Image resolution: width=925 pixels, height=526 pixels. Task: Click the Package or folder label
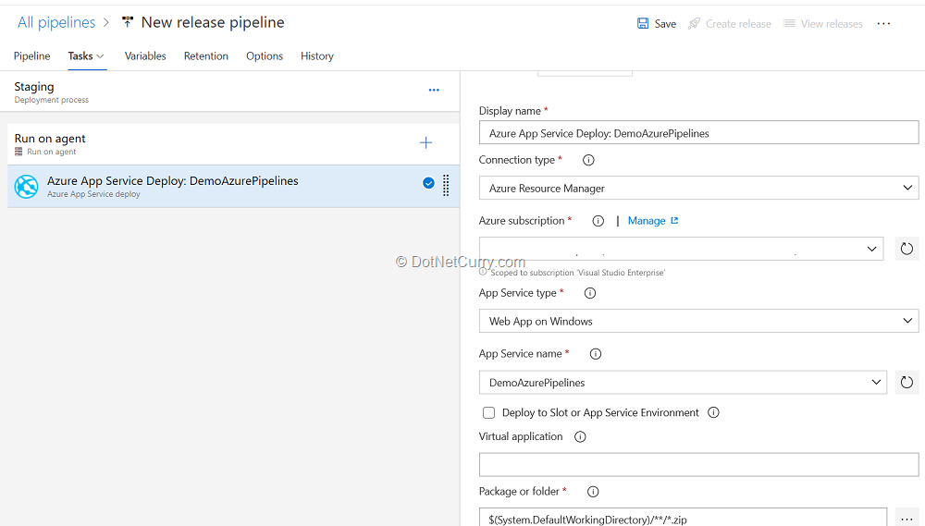click(519, 491)
